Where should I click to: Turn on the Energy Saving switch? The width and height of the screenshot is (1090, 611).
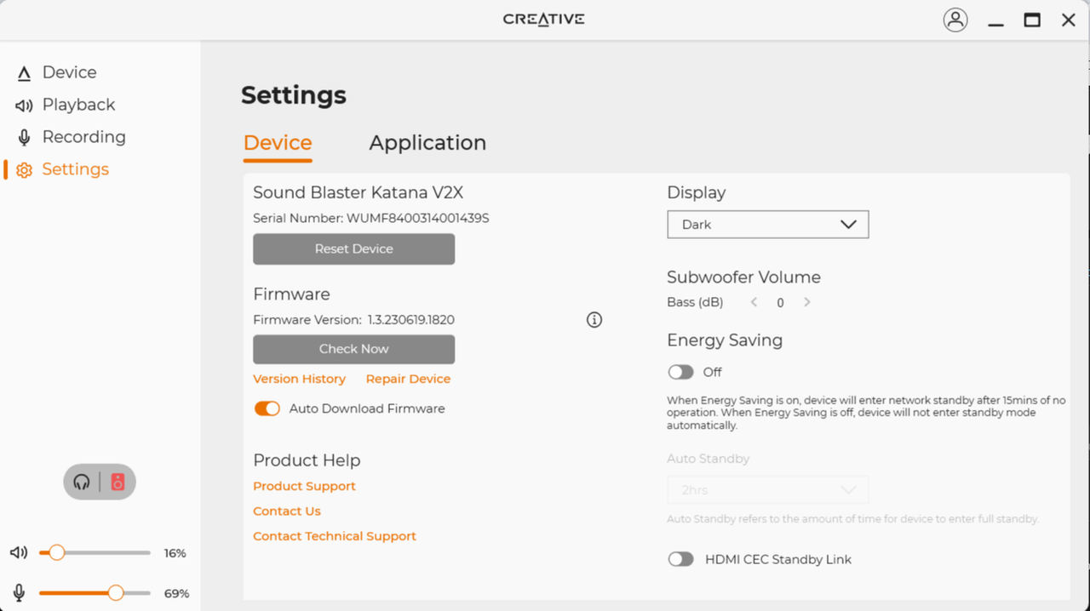click(680, 372)
